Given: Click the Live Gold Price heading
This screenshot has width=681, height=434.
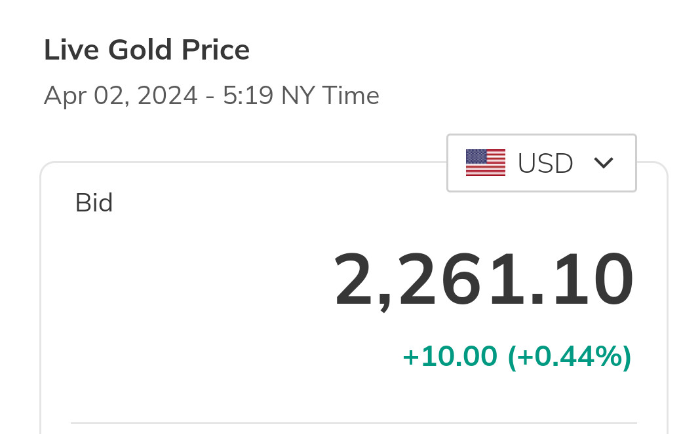Looking at the screenshot, I should coord(147,50).
